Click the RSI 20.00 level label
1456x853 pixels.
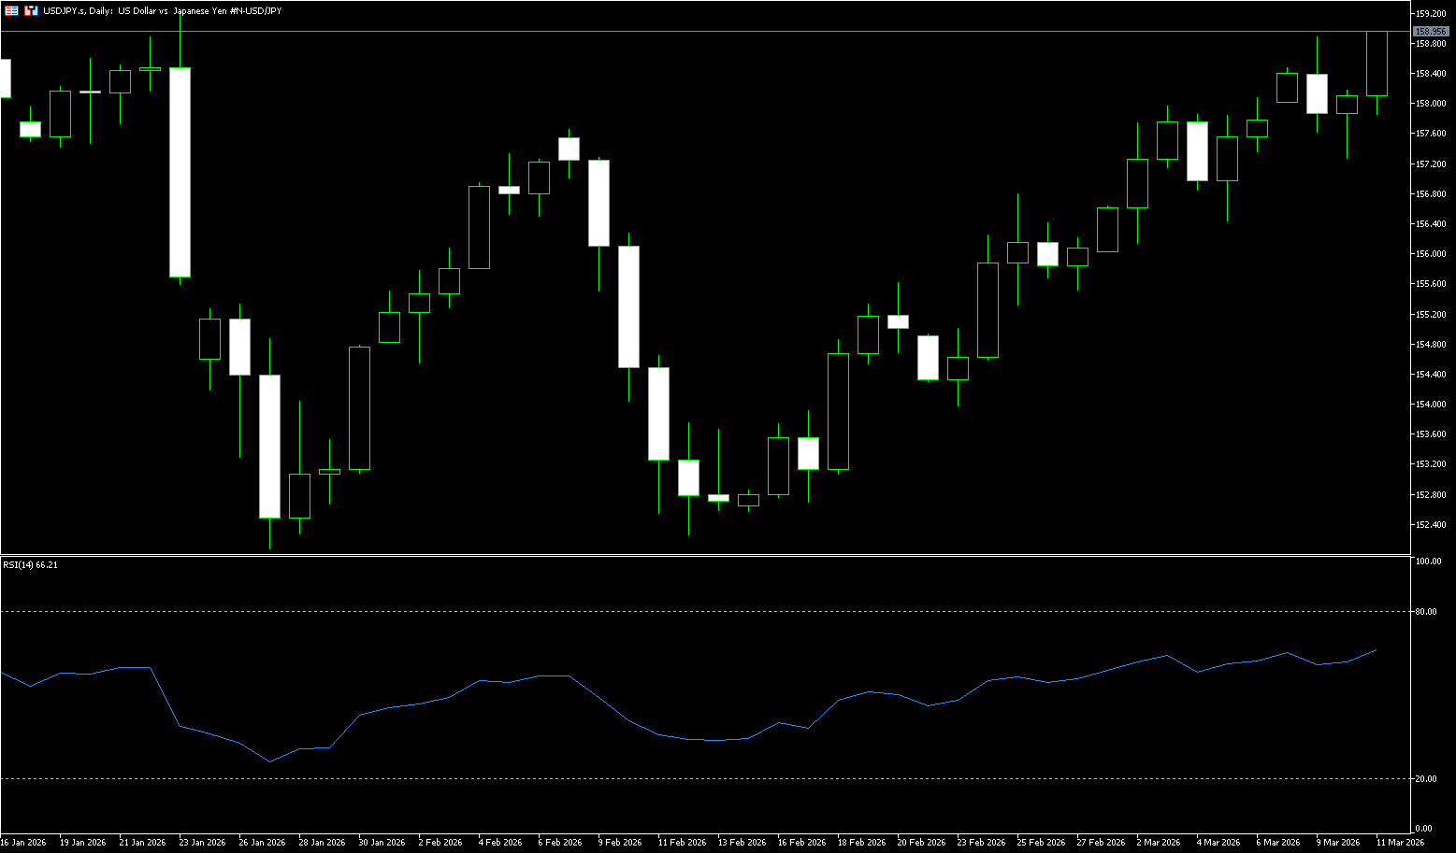coord(1427,778)
